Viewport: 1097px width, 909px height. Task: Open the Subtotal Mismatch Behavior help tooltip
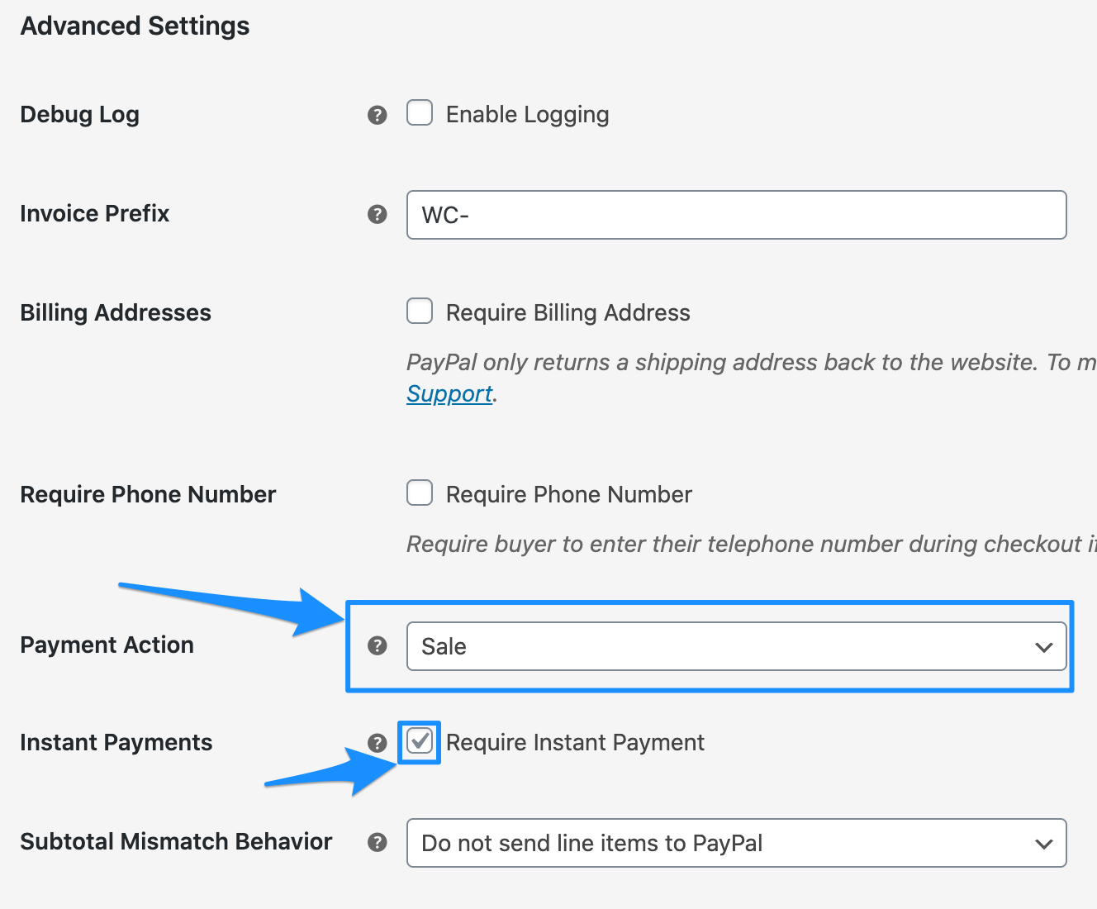pos(378,842)
